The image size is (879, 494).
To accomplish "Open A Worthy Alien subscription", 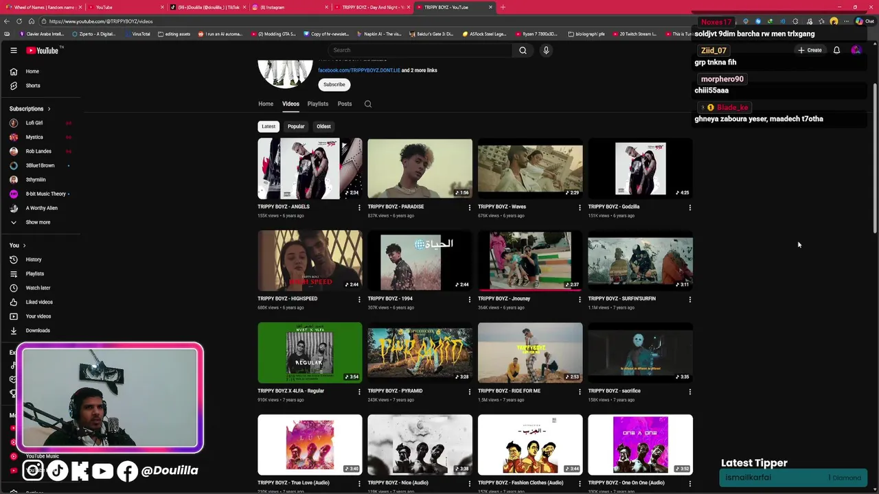I will click(43, 208).
